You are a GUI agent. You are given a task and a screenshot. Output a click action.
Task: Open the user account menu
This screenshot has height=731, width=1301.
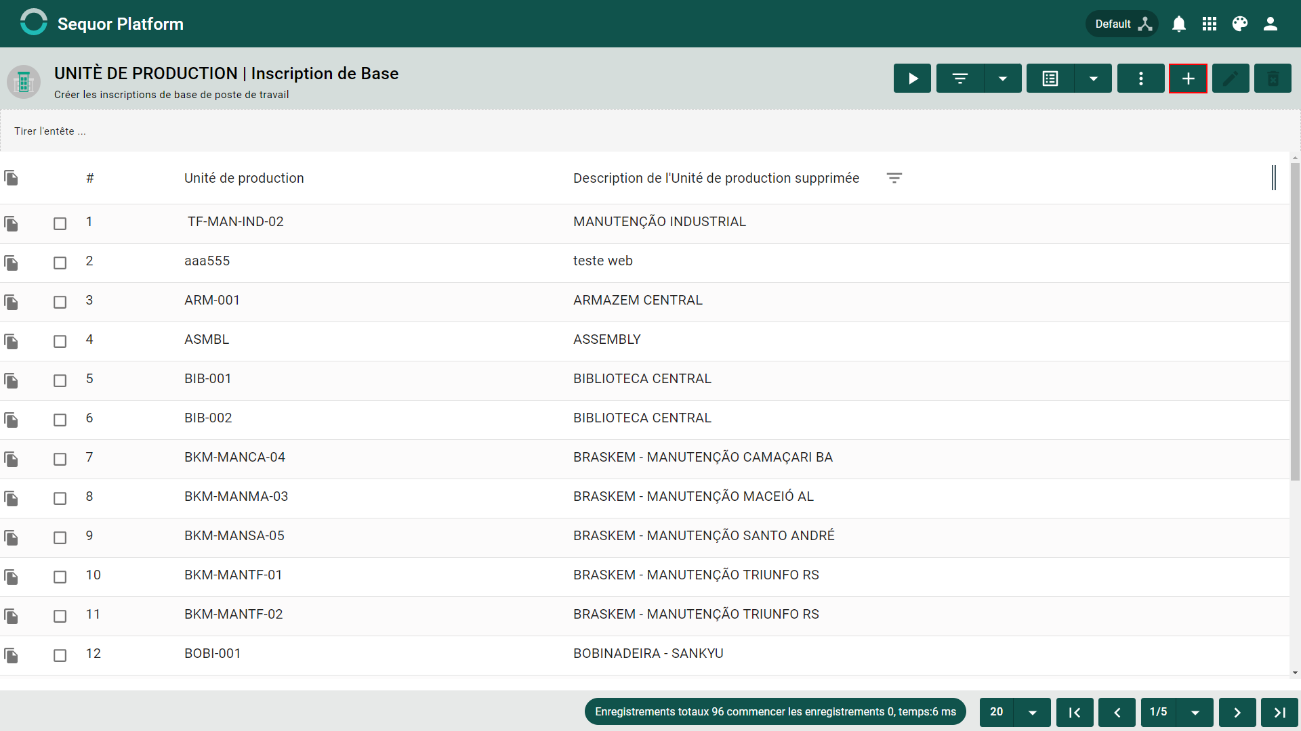[x=1271, y=24]
